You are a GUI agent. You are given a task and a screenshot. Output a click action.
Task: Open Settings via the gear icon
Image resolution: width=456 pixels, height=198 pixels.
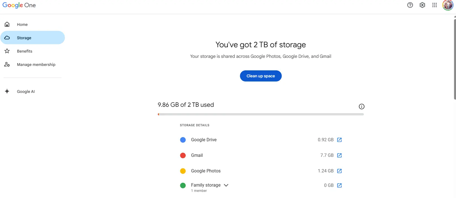422,5
